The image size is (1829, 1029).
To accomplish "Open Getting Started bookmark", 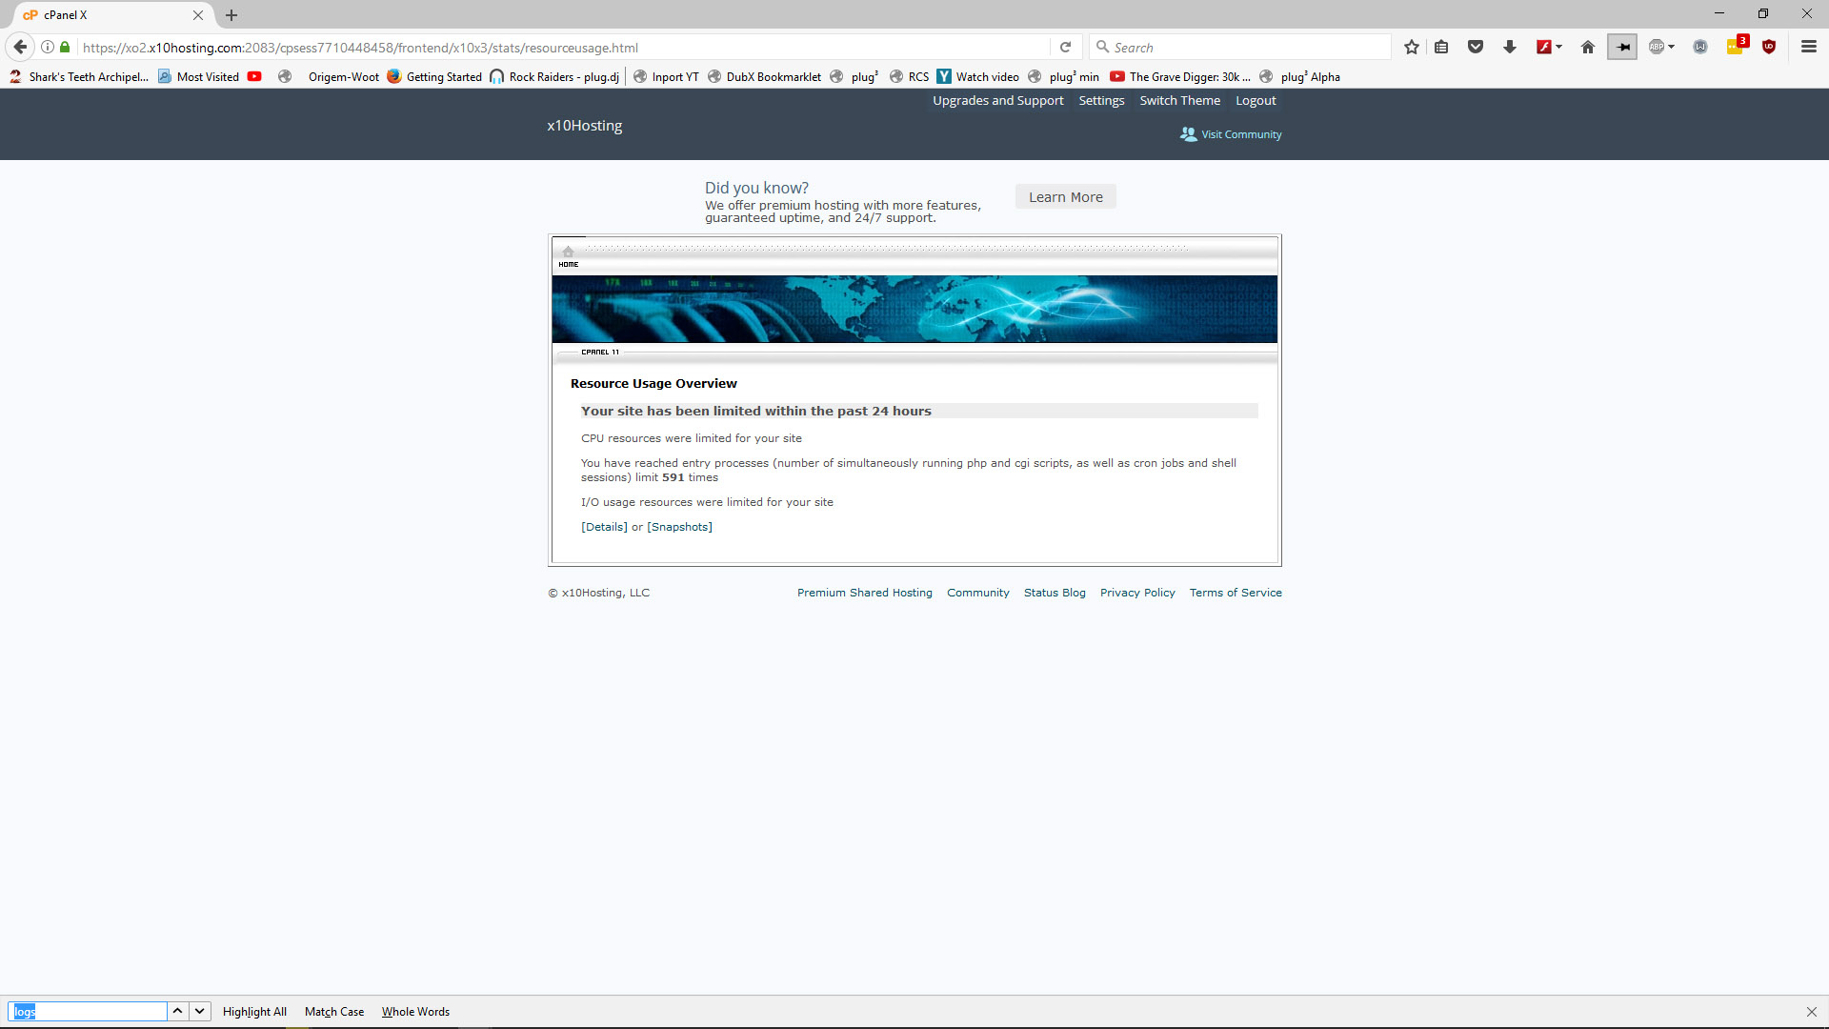I will pyautogui.click(x=434, y=77).
